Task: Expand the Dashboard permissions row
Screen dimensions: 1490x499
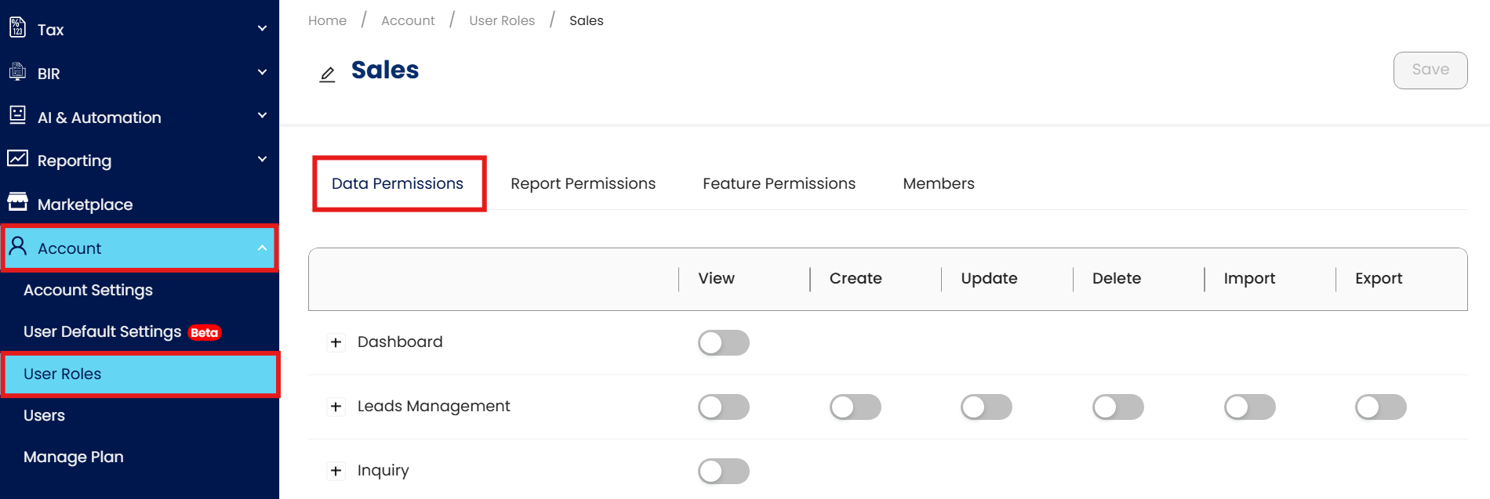Action: 336,342
